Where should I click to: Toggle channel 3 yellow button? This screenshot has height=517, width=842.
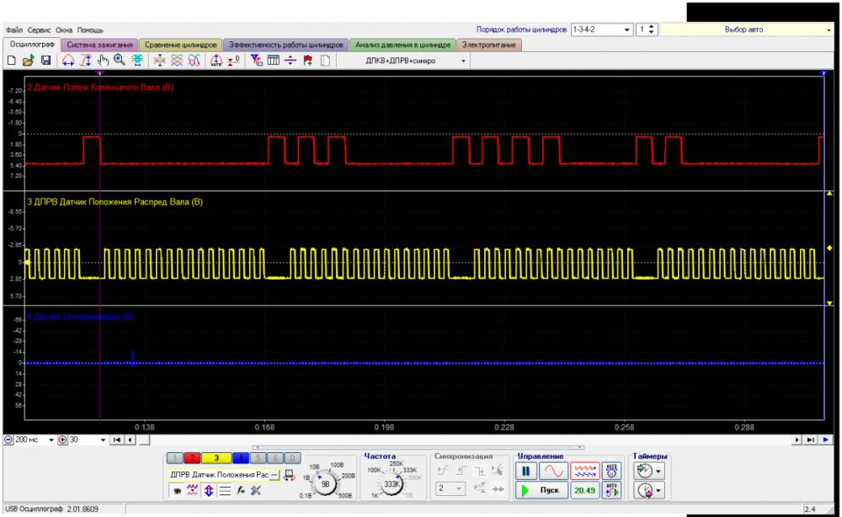216,458
